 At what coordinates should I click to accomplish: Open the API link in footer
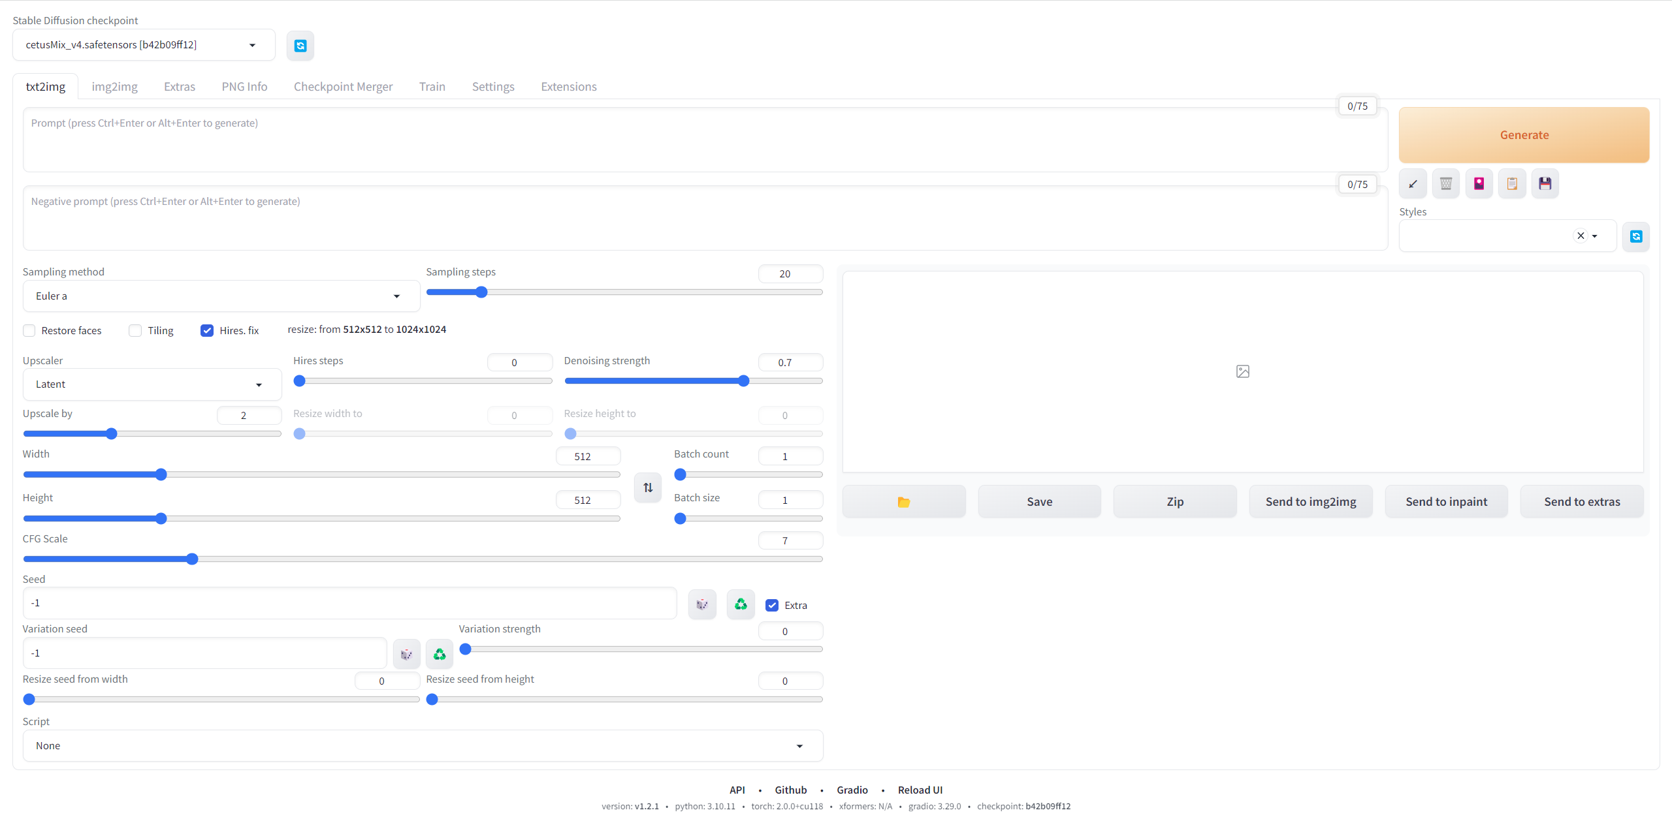pyautogui.click(x=737, y=790)
